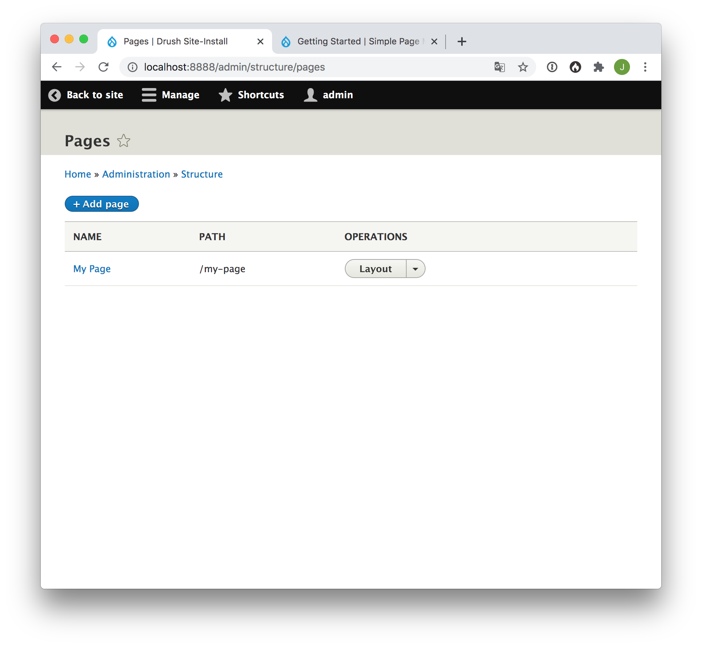
Task: Open the flame extension icon
Action: pyautogui.click(x=575, y=67)
